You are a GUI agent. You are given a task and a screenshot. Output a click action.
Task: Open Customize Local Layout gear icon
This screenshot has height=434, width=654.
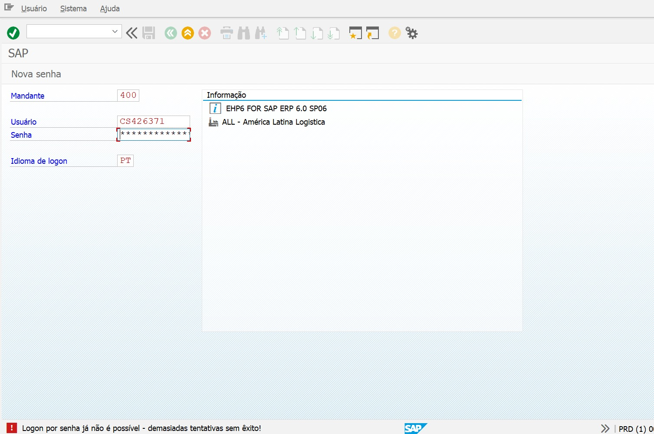click(x=411, y=33)
